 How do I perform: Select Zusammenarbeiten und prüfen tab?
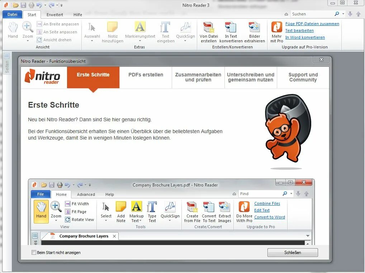[198, 77]
